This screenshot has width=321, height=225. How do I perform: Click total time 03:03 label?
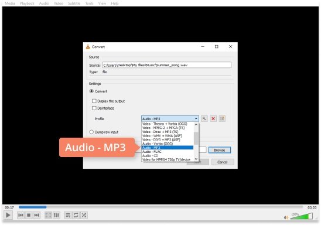click(312, 207)
